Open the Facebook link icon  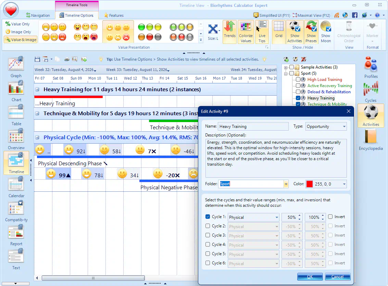click(354, 15)
